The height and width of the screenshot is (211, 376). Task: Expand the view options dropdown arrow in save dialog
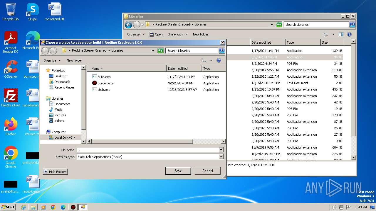click(x=211, y=60)
